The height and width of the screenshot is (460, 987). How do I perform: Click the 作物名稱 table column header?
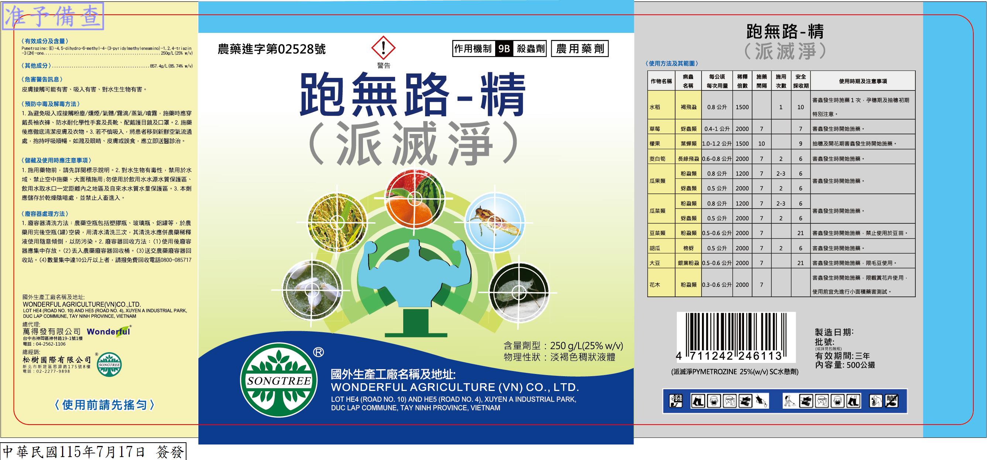[x=661, y=81]
